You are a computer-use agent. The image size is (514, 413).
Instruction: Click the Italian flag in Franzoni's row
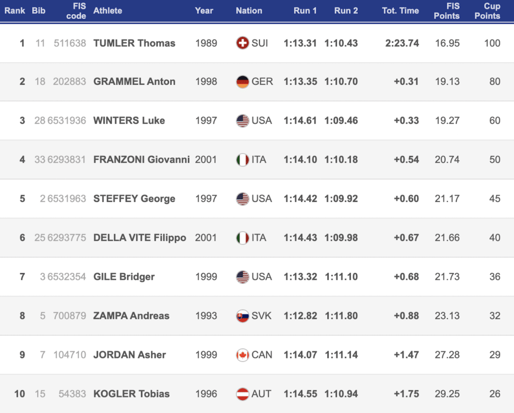(242, 160)
